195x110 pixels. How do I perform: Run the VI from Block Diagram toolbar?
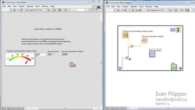pyautogui.click(x=115, y=10)
